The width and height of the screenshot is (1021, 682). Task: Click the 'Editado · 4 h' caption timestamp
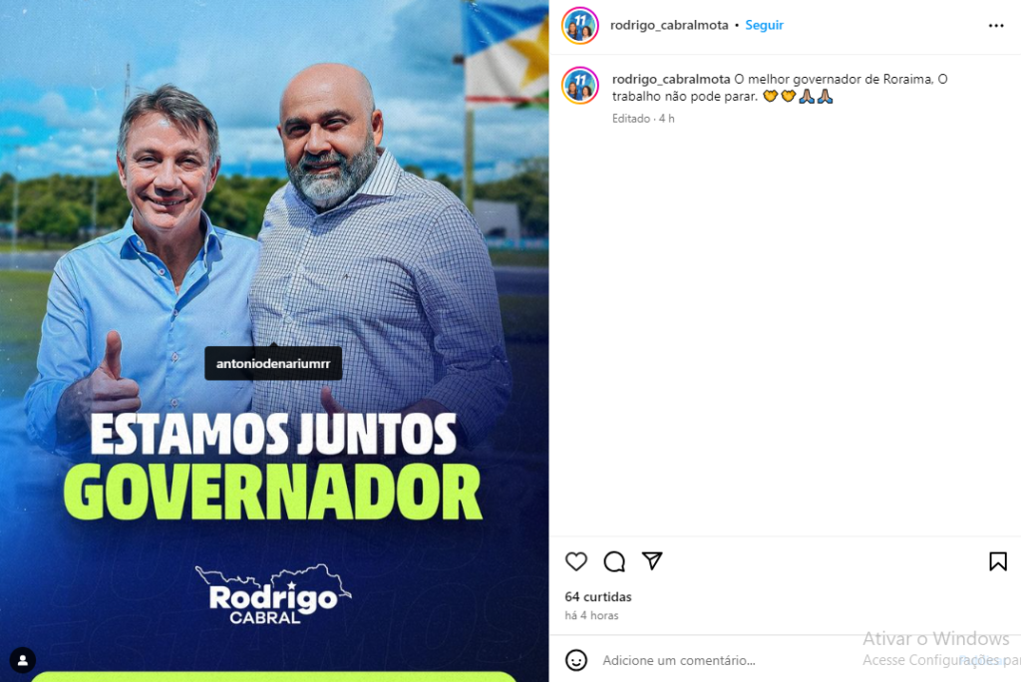click(x=643, y=119)
